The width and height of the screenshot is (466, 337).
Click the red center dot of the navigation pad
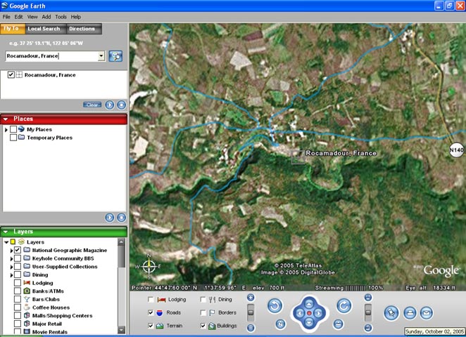309,313
